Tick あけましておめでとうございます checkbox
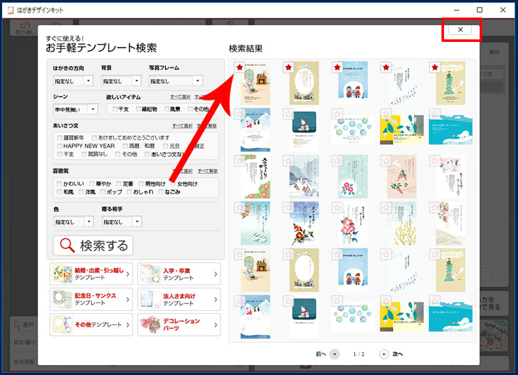Screen dimensions: 518x375 pos(94,137)
